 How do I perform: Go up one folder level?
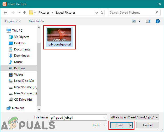point(25,13)
